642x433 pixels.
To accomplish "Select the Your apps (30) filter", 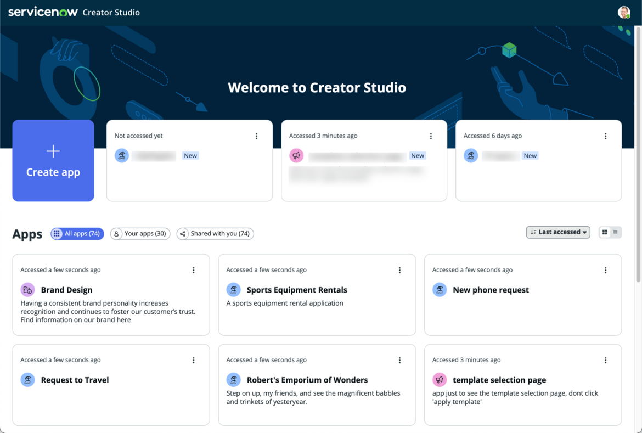I will click(140, 233).
